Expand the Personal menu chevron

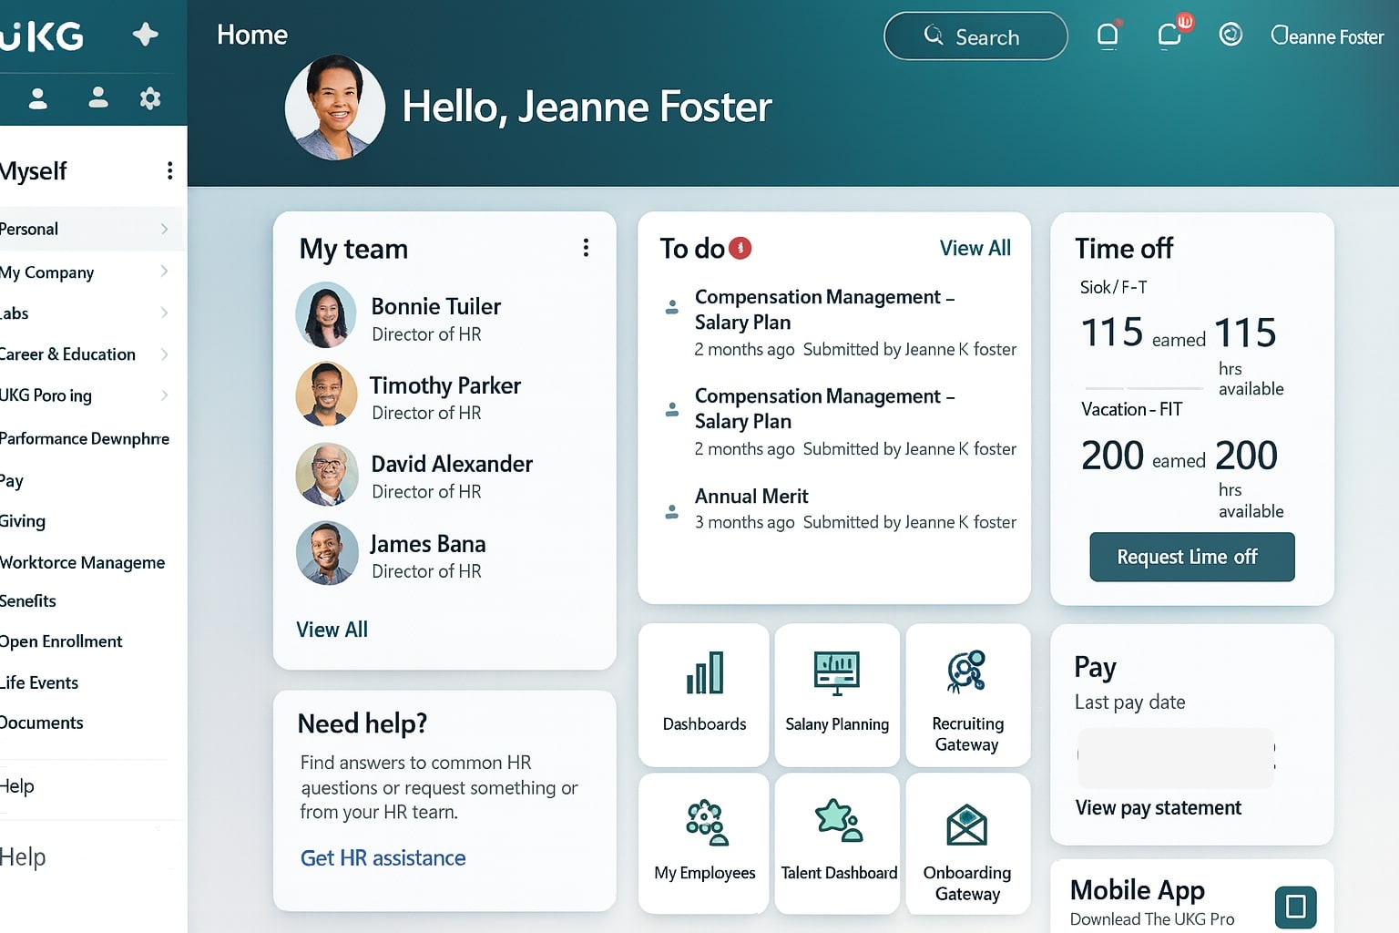[164, 229]
